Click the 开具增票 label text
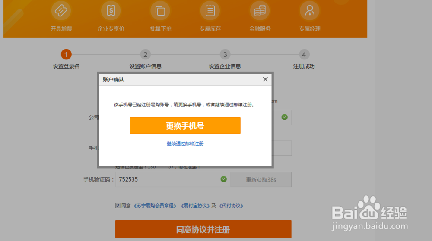432x241 pixels. coord(61,29)
